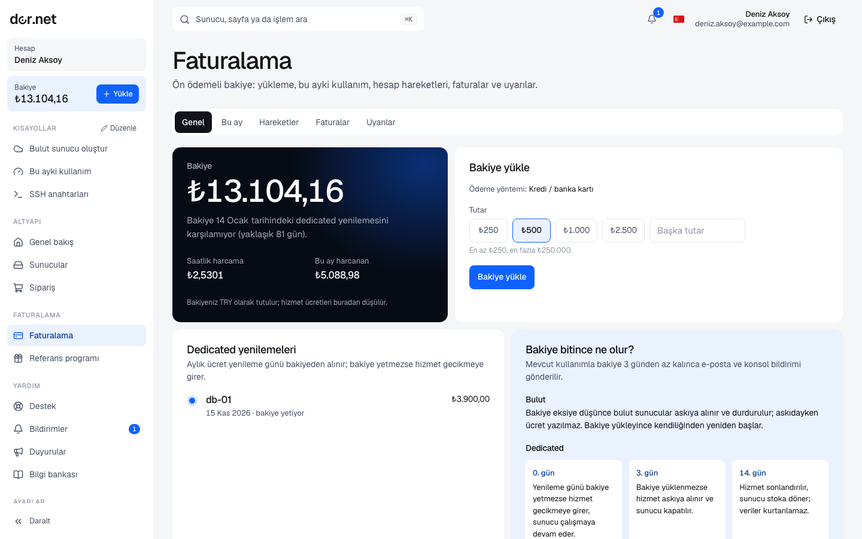Click the Sipariş cart icon
Image resolution: width=862 pixels, height=539 pixels.
tap(19, 287)
